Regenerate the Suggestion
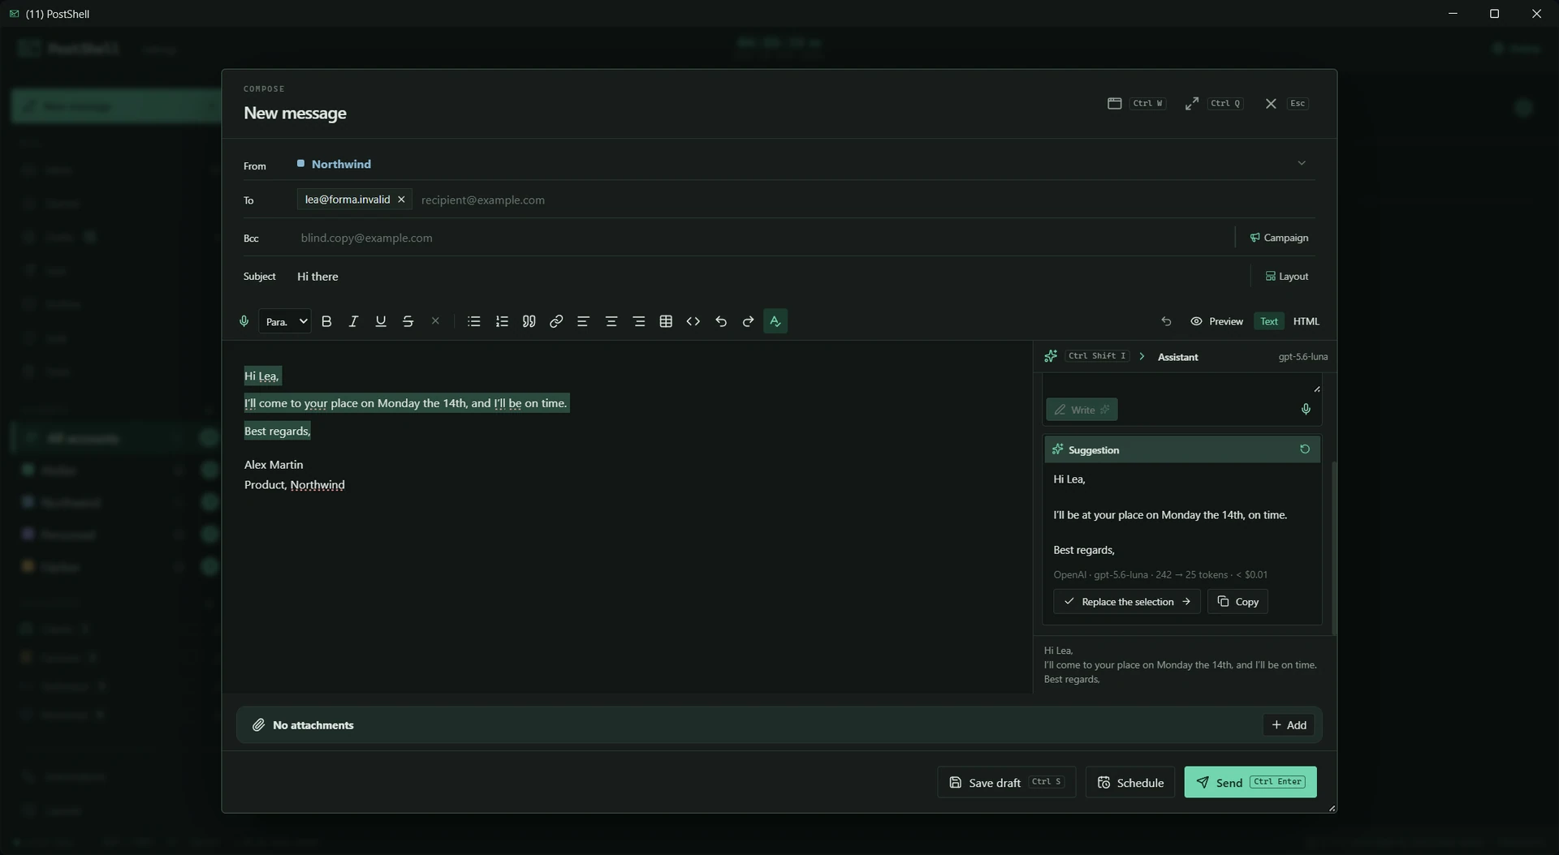Screen dimensions: 1559x855 click(x=1305, y=449)
